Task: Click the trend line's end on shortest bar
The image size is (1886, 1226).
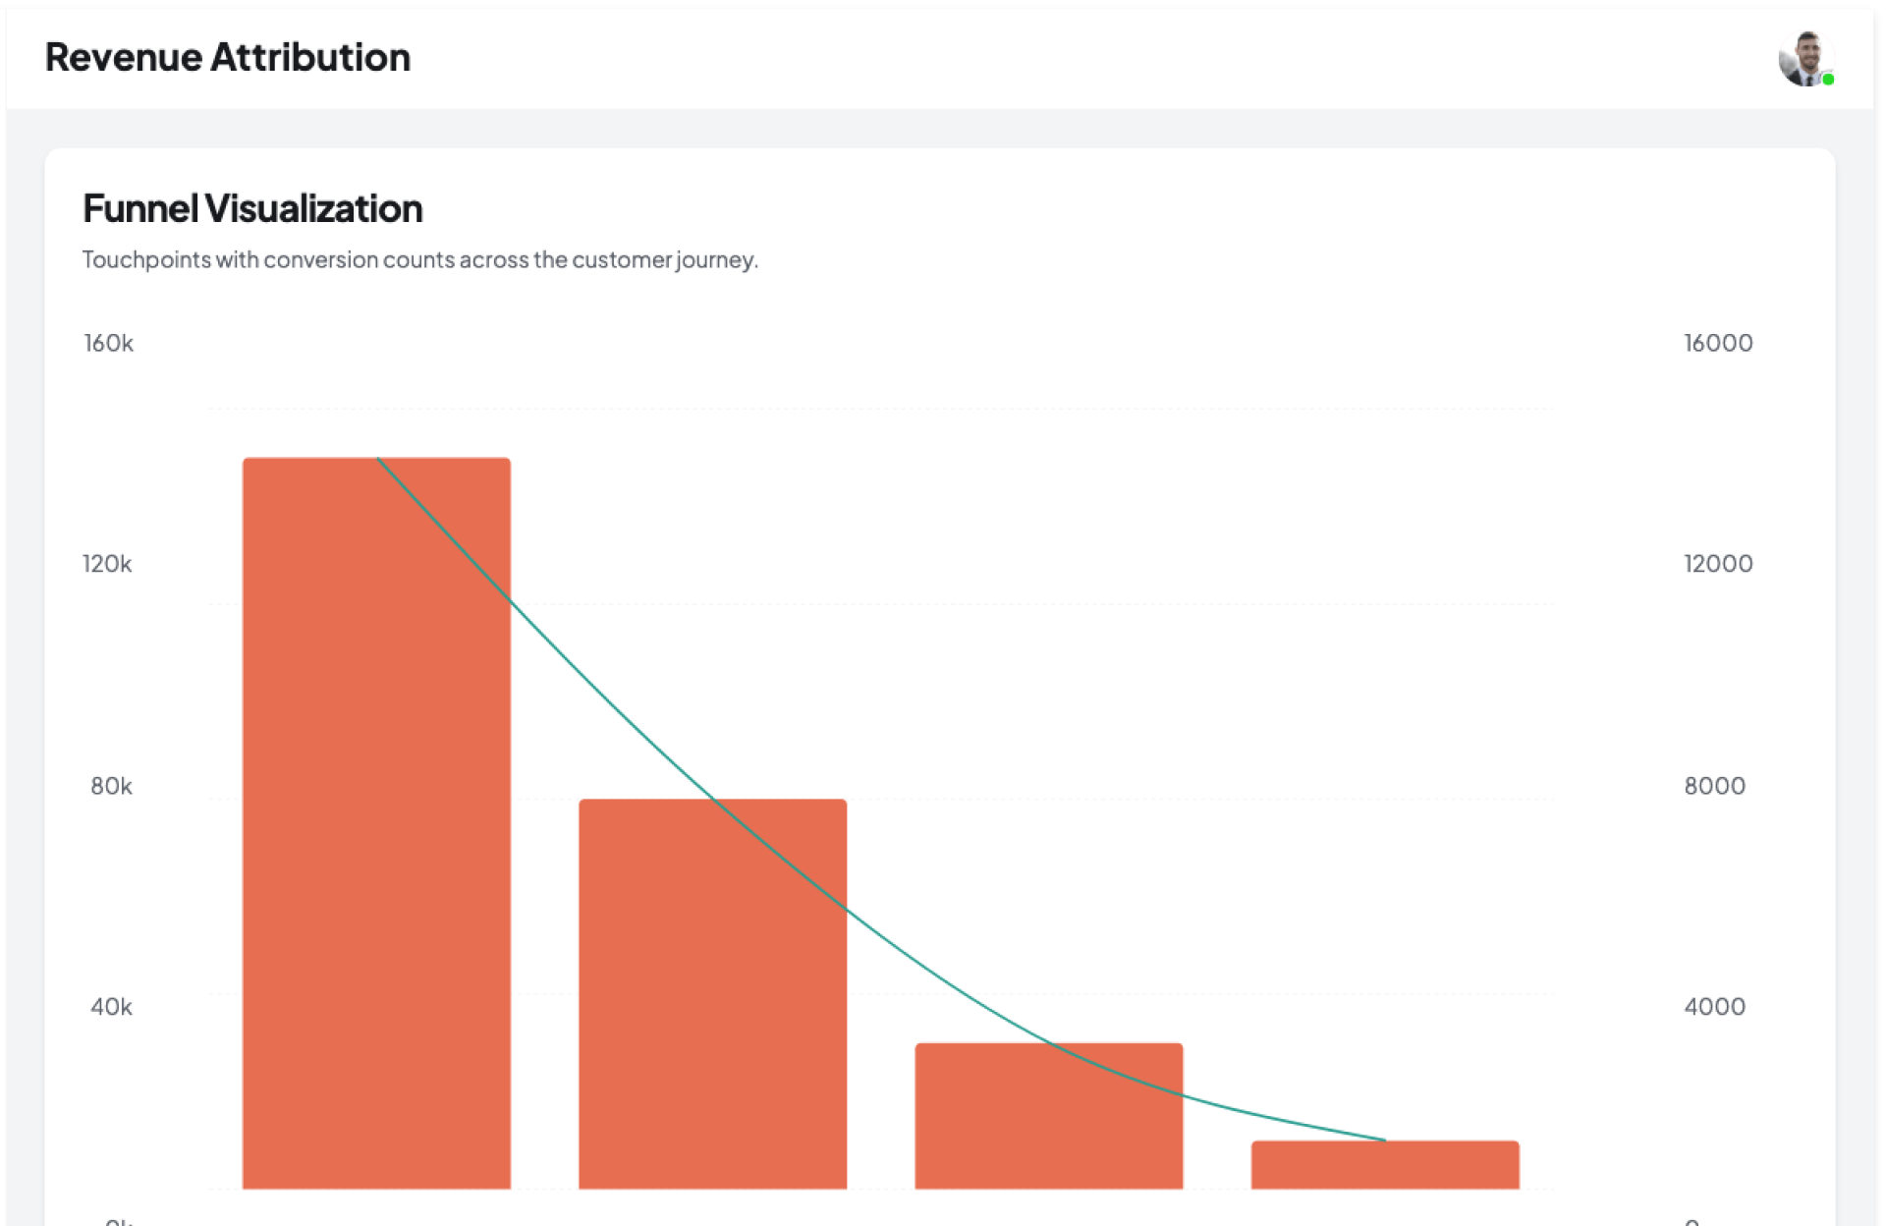Action: tap(1383, 1140)
